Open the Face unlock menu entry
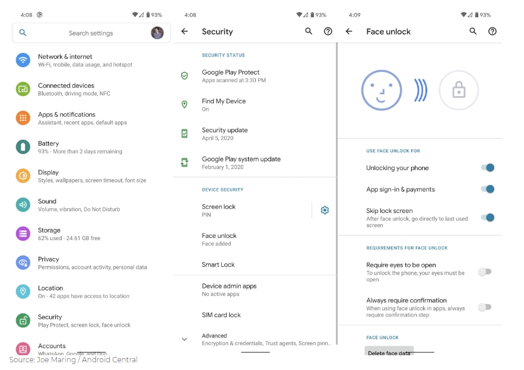The width and height of the screenshot is (524, 370). tap(255, 240)
